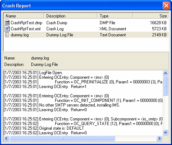Sort files by Name column header

pyautogui.click(x=24, y=16)
